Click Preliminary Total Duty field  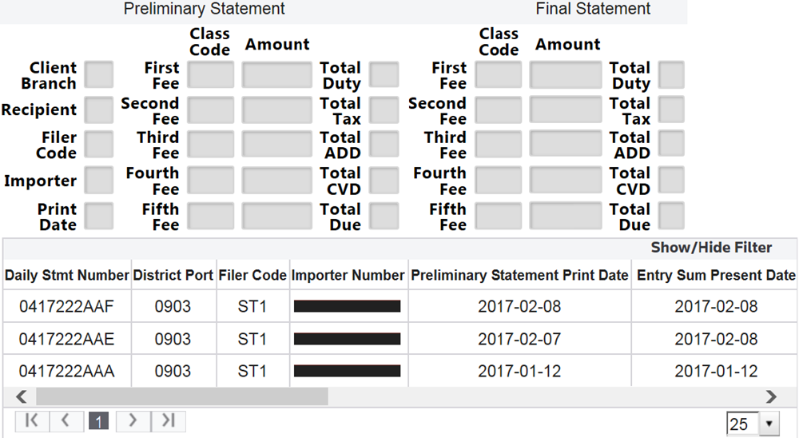(x=384, y=75)
